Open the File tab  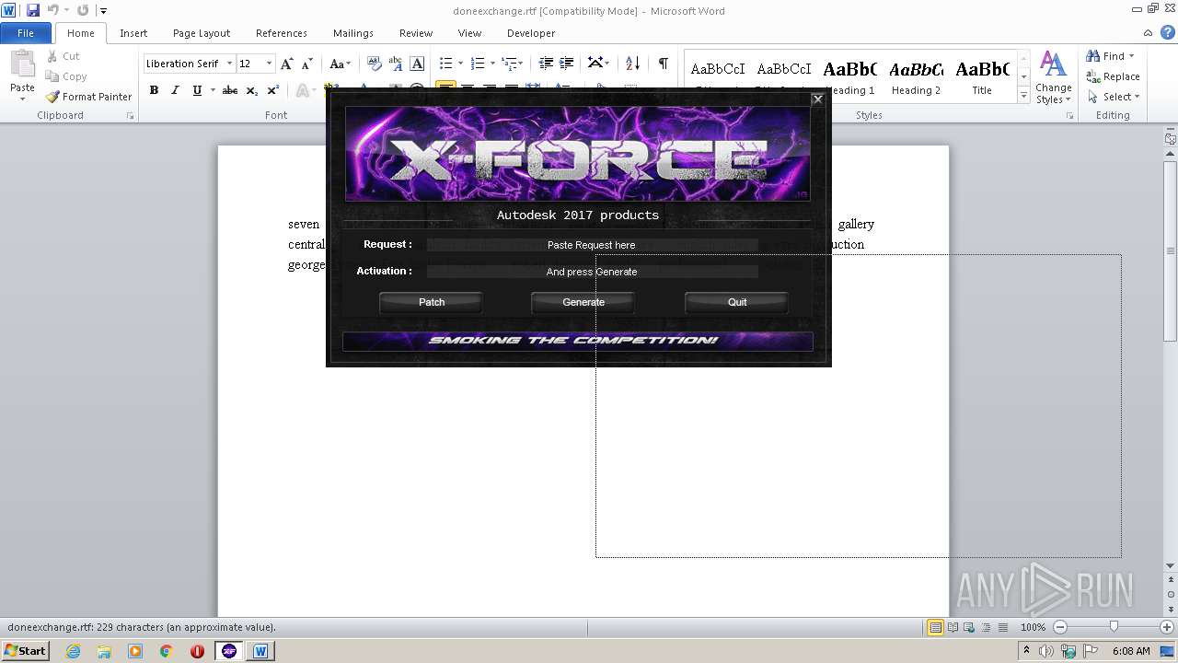click(x=26, y=33)
